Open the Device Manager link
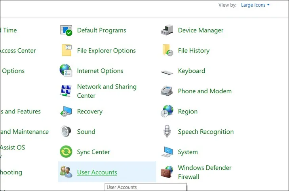Viewport: 289px width, 191px height. 201,30
